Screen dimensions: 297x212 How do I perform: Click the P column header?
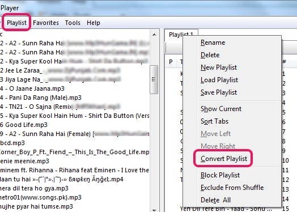coord(171,62)
